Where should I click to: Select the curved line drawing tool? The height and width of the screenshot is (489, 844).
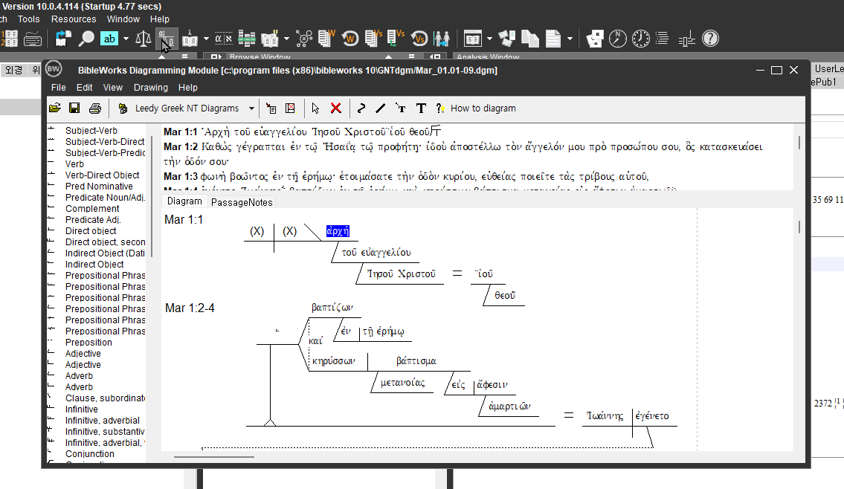point(361,108)
